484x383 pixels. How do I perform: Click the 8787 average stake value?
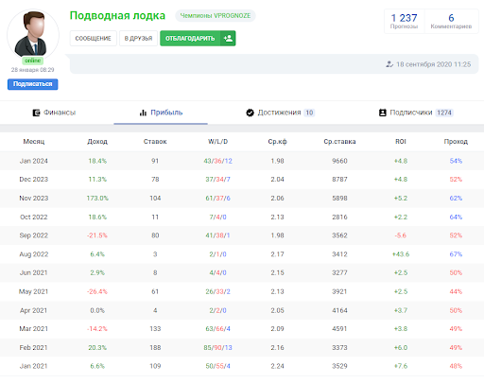339,180
